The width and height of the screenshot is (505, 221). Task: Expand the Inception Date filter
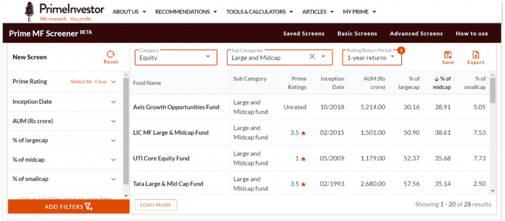(113, 102)
